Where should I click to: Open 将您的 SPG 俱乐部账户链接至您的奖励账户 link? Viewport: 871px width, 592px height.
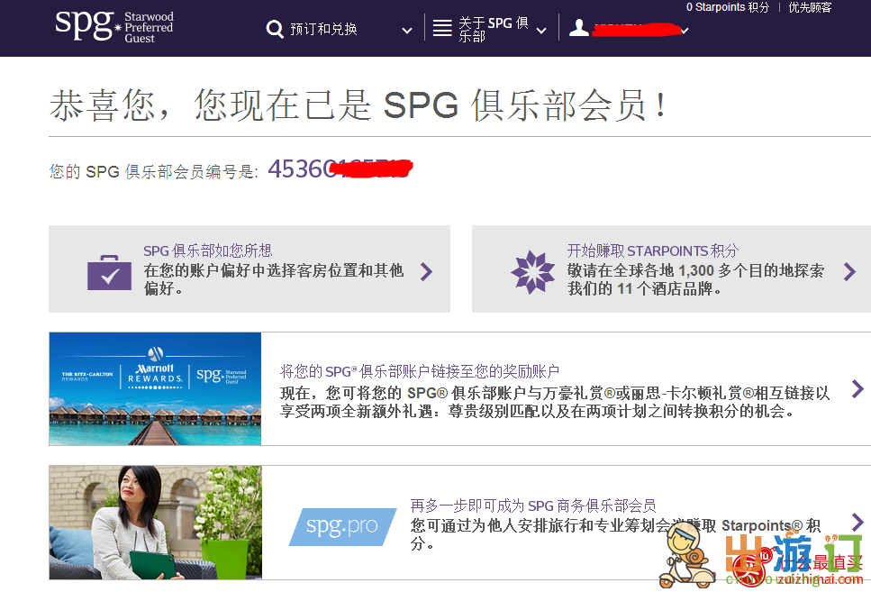tap(420, 370)
